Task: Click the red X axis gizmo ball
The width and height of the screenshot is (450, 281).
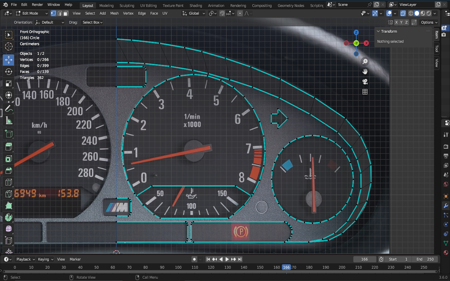Action: point(366,43)
